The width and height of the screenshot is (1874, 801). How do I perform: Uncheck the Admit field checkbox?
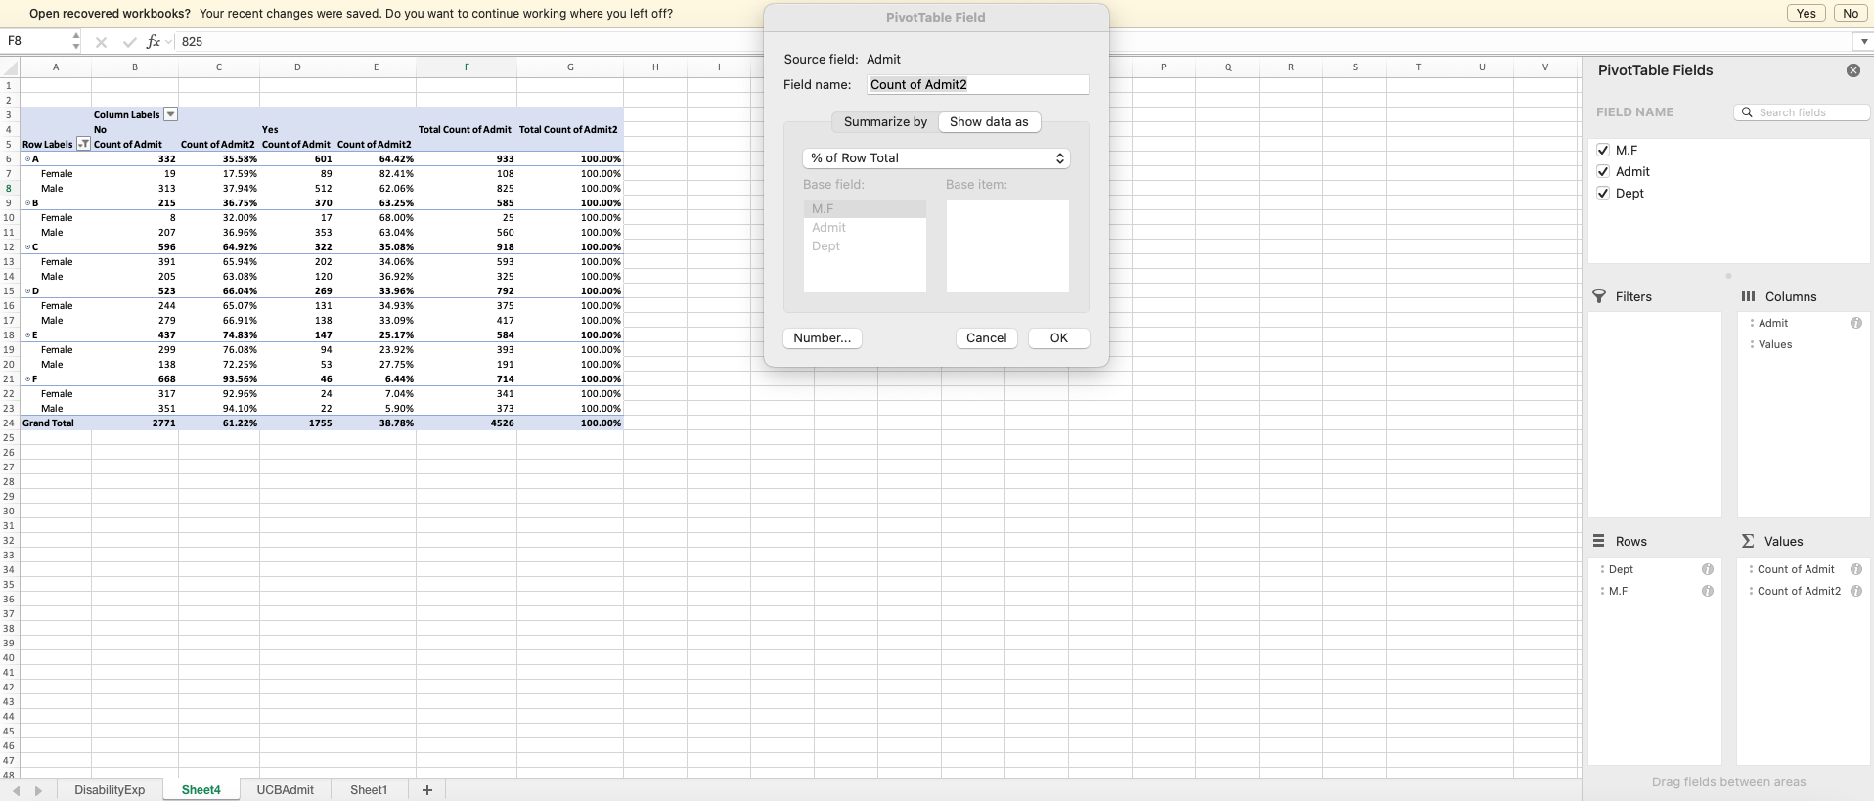pos(1602,171)
